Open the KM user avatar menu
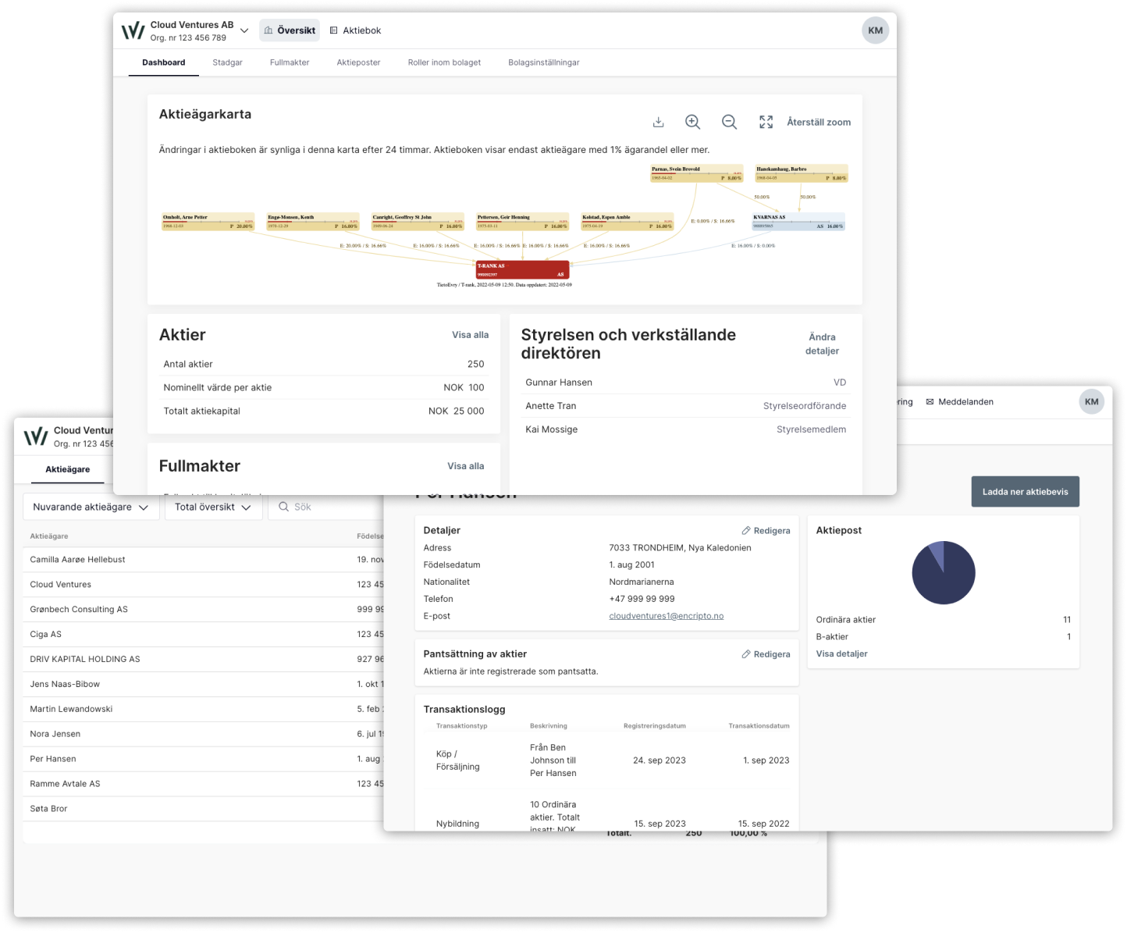This screenshot has height=933, width=1127. coord(874,30)
